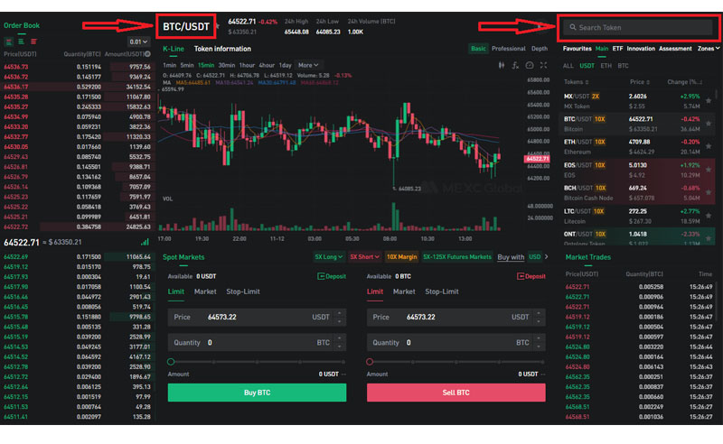Image resolution: width=723 pixels, height=444 pixels.
Task: Select the 30min chart interval
Action: [227, 65]
